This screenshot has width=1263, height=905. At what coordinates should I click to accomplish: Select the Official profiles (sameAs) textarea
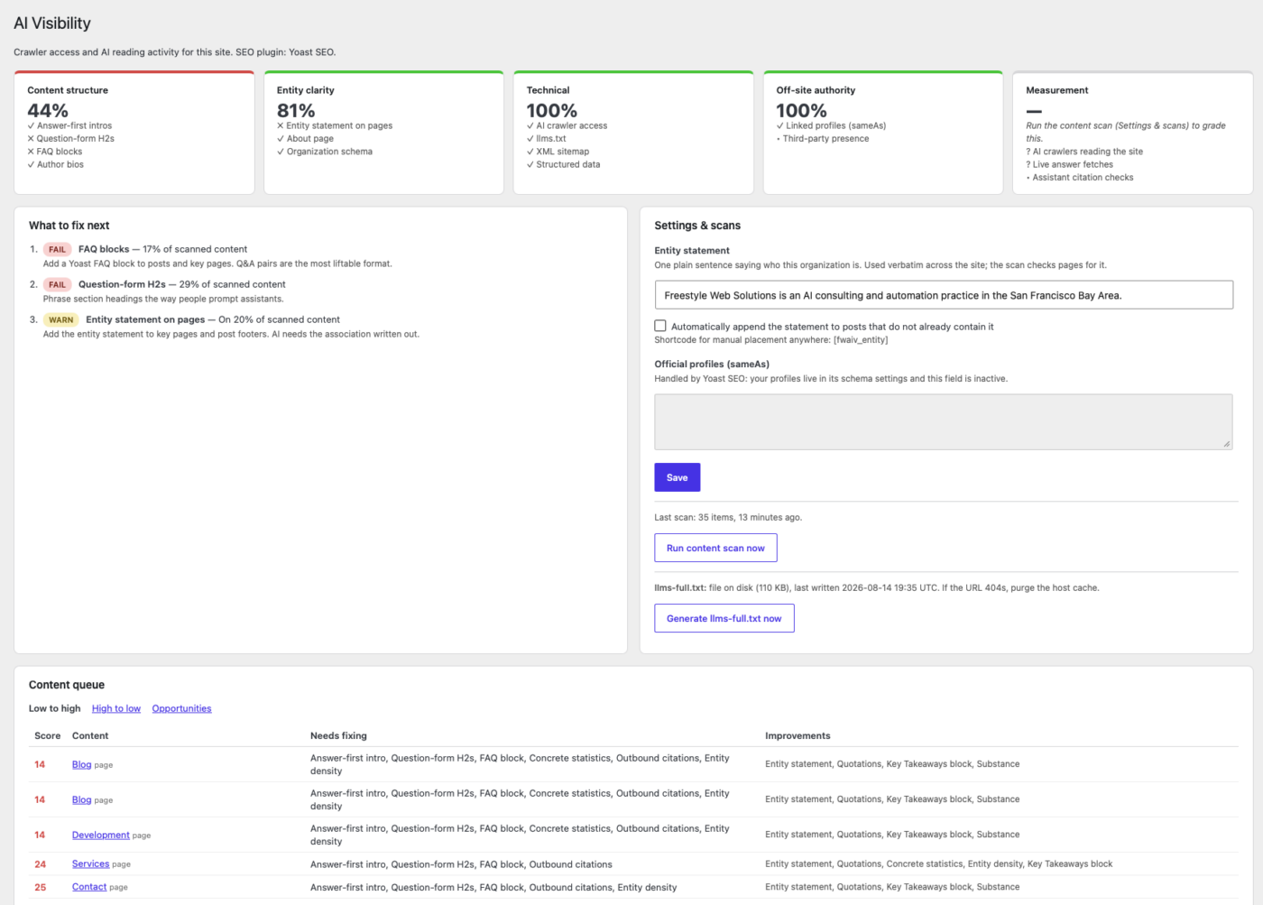tap(944, 421)
